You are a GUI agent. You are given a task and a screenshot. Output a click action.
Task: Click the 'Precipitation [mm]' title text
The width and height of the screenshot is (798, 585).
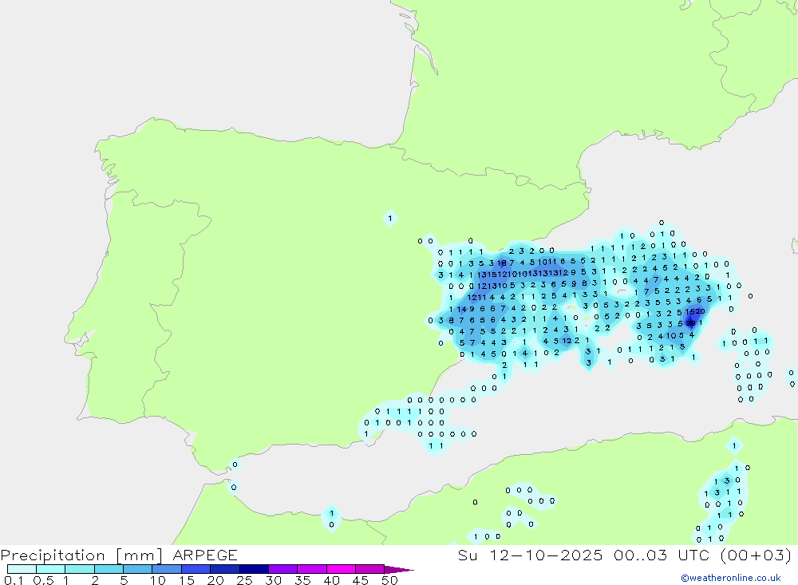[x=81, y=555]
